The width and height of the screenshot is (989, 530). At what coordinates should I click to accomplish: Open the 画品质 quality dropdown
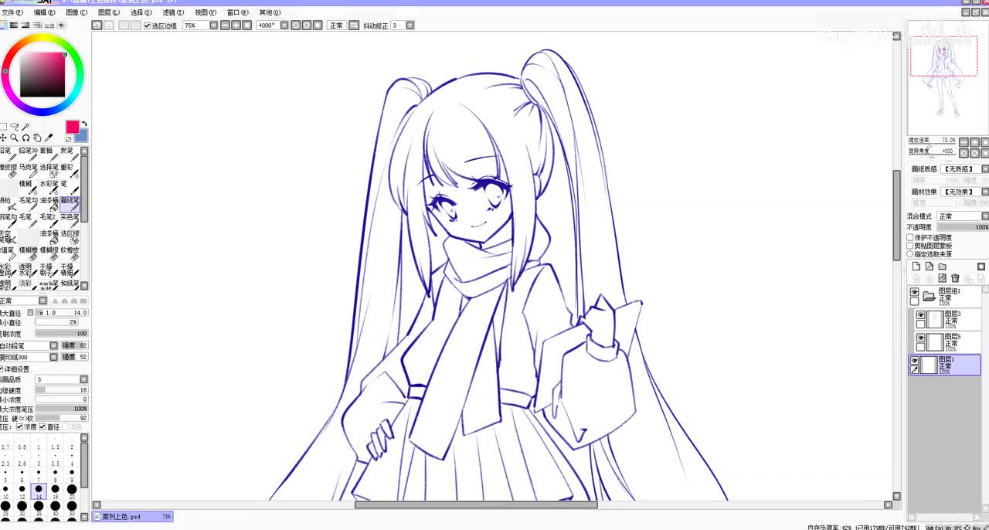point(84,379)
